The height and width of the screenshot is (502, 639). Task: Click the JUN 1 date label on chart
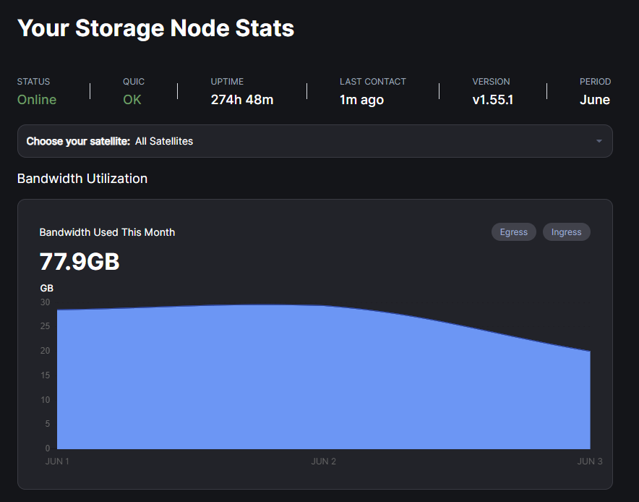pos(57,461)
